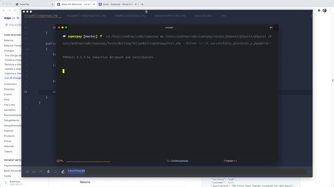Go back in the browser
This screenshot has width=334, height=187.
tap(4, 10)
